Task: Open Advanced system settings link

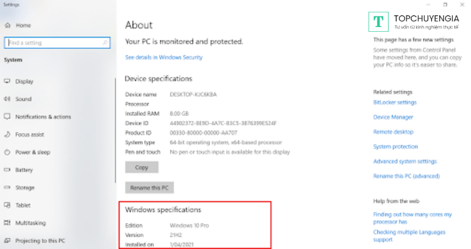Action: coord(405,161)
